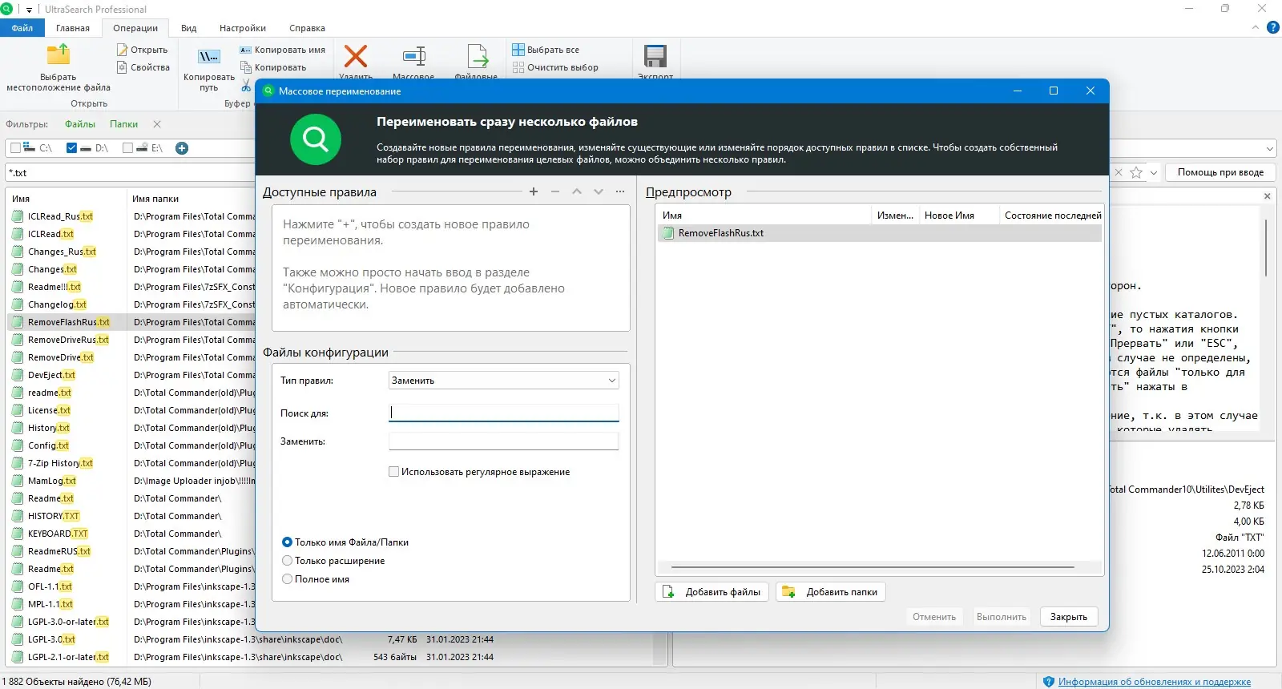Click Копировать in the ribbon

point(273,67)
